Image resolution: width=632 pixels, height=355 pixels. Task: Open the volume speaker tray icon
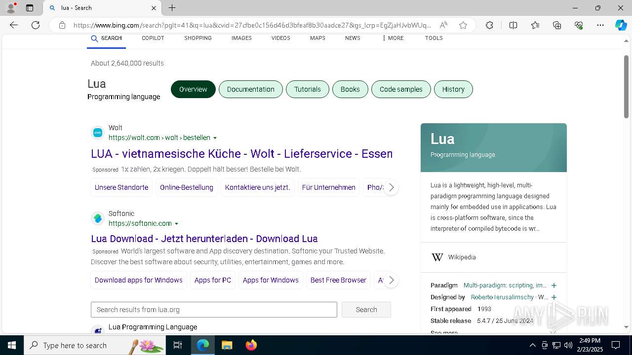point(568,345)
